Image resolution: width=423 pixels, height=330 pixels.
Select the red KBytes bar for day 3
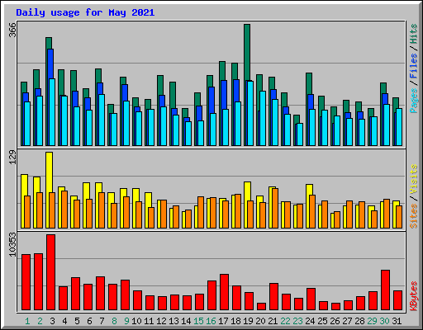pos(51,272)
